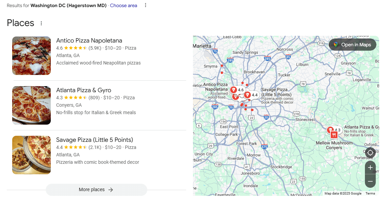Open Antico Pizza Napoletana listing
The width and height of the screenshot is (392, 205).
click(89, 41)
